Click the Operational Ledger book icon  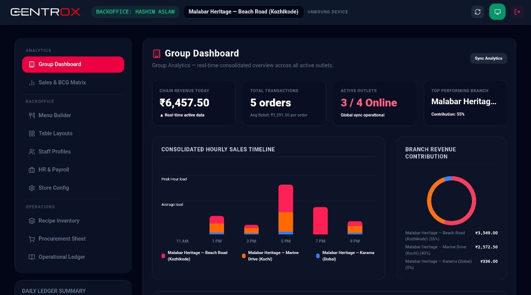(x=32, y=257)
